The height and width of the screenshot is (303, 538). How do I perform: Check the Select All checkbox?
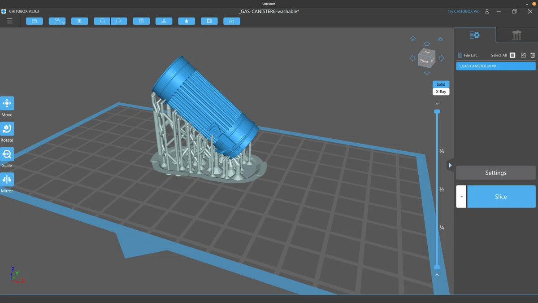click(x=512, y=55)
